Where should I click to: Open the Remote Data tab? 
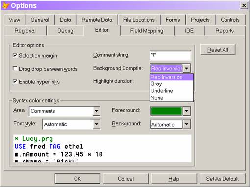click(97, 20)
